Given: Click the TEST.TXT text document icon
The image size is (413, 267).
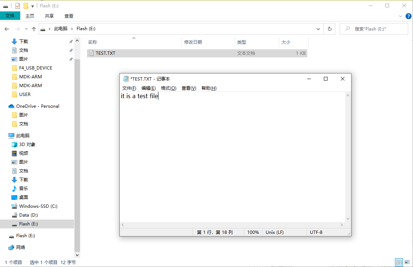Looking at the screenshot, I should pyautogui.click(x=91, y=53).
